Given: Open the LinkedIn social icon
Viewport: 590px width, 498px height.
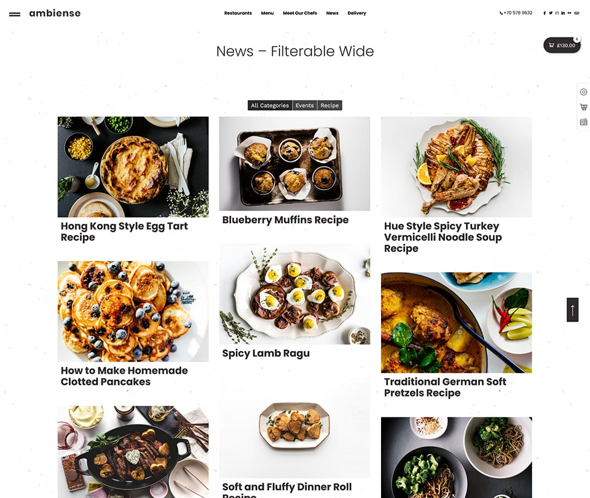Looking at the screenshot, I should 563,13.
